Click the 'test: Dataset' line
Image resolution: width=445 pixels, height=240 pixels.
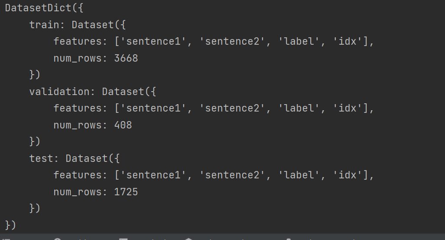74,158
